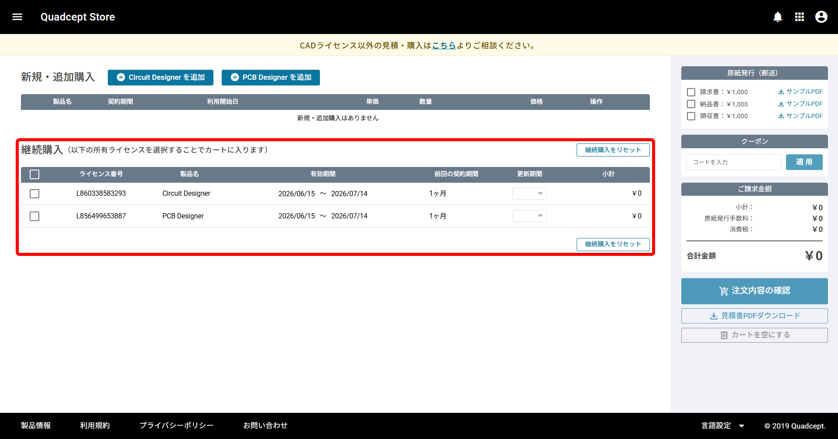Screen dimensions: 838x439
Task: Click download icon on 見積書PDFダウンロード
Action: [x=714, y=316]
